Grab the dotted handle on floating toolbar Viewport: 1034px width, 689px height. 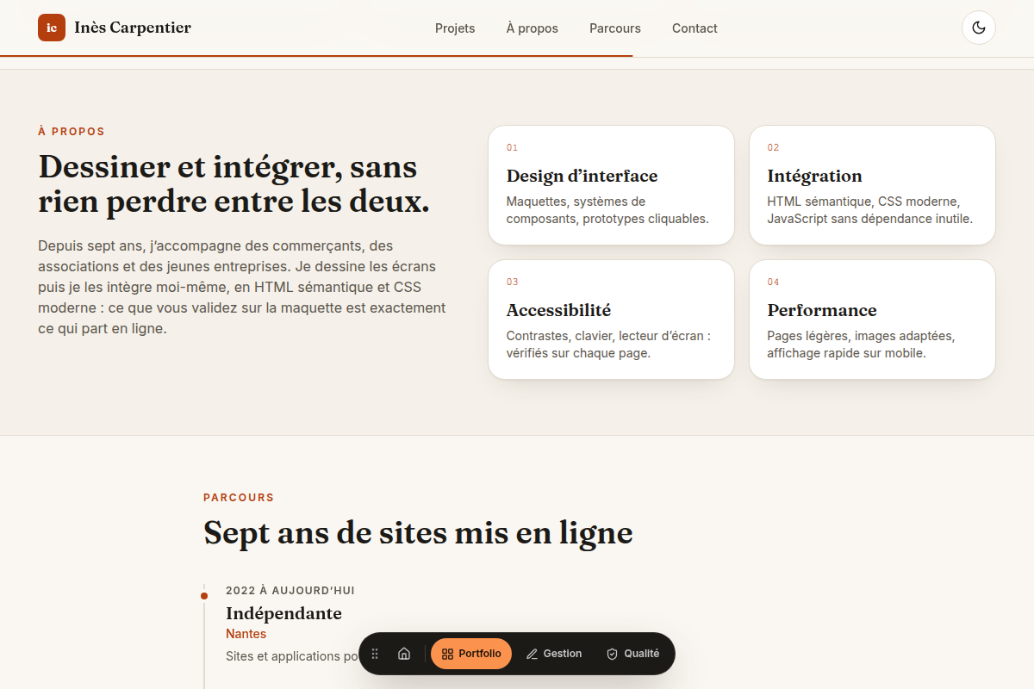click(x=375, y=654)
